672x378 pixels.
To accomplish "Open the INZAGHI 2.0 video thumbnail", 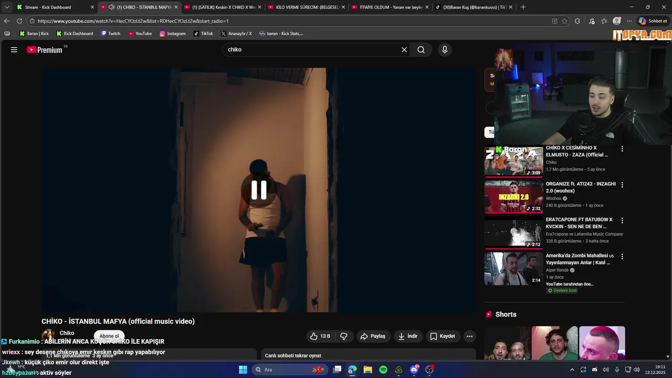I will coord(513,197).
